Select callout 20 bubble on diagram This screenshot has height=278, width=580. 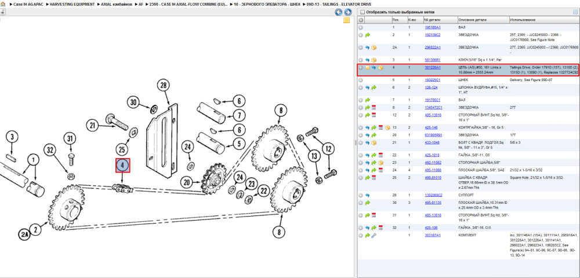187,182
